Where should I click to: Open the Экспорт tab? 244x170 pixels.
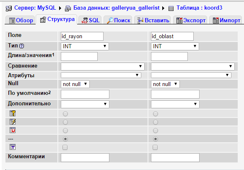coord(191,20)
